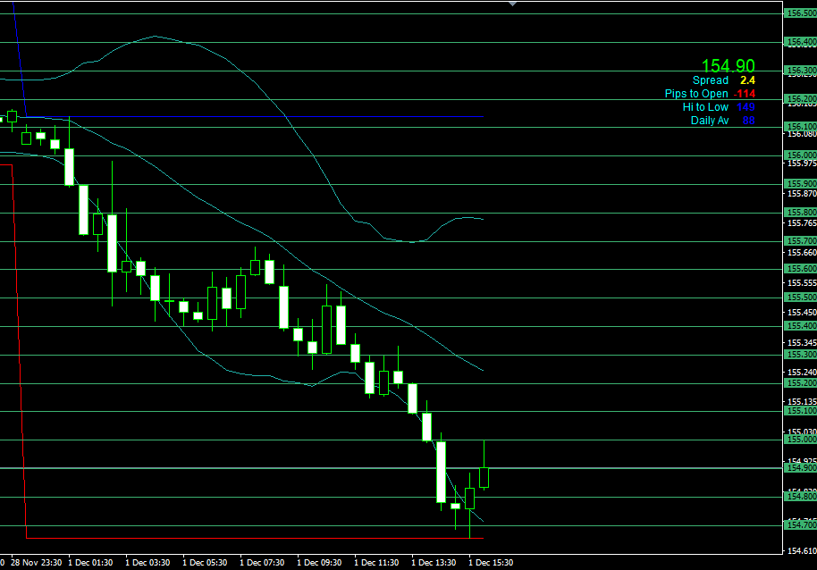Click the 156.000 price level label
This screenshot has height=570, width=817.
[x=800, y=155]
